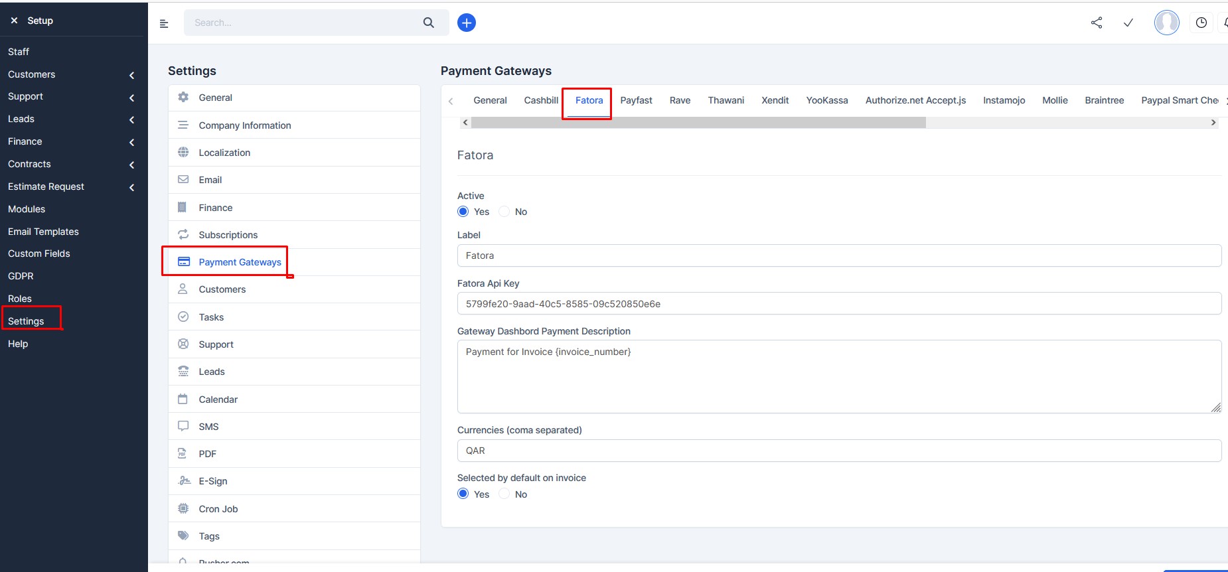1228x572 pixels.
Task: Click the Payment Gateways card icon
Action: click(x=184, y=261)
